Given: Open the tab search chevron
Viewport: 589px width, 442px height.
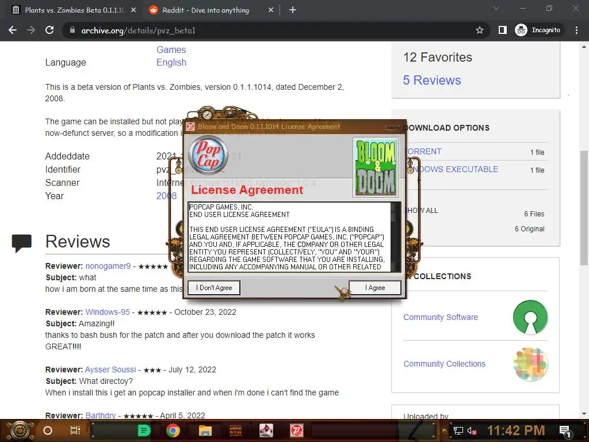Looking at the screenshot, I should coord(496,8).
